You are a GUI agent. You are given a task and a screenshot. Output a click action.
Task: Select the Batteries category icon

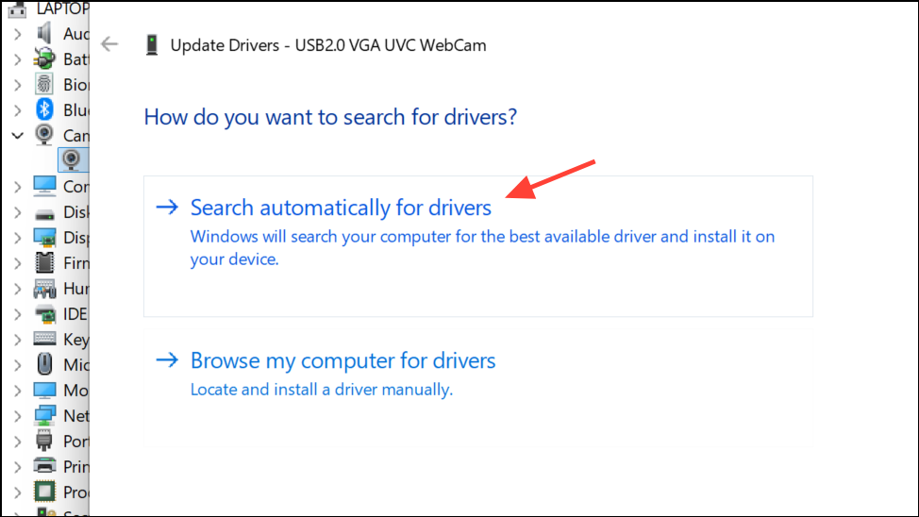[x=44, y=58]
